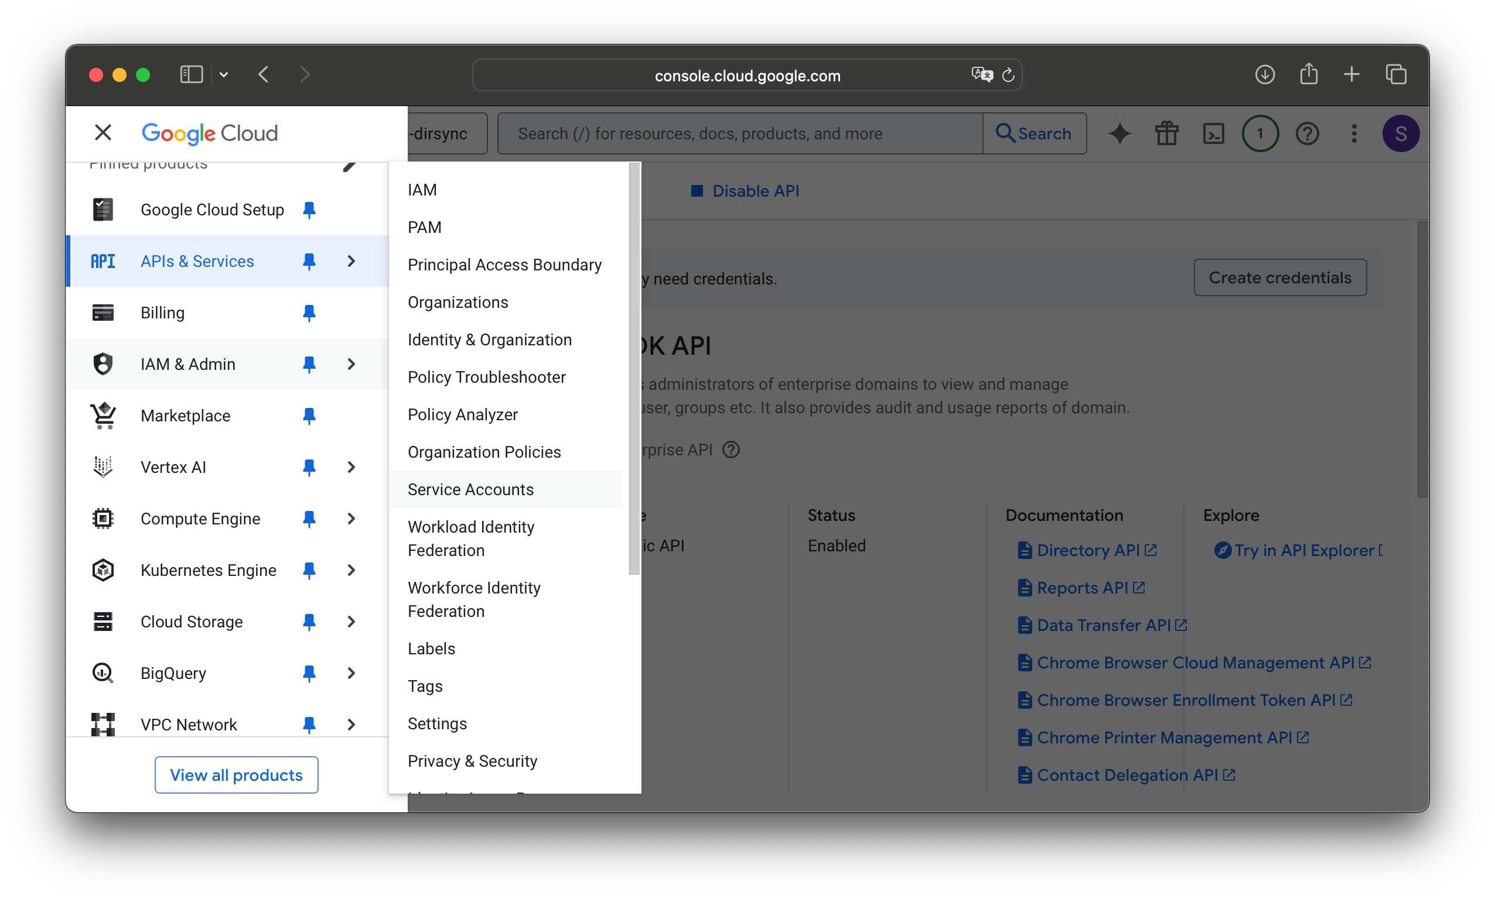The height and width of the screenshot is (899, 1495).
Task: Unpin Kubernetes Engine
Action: (x=309, y=570)
